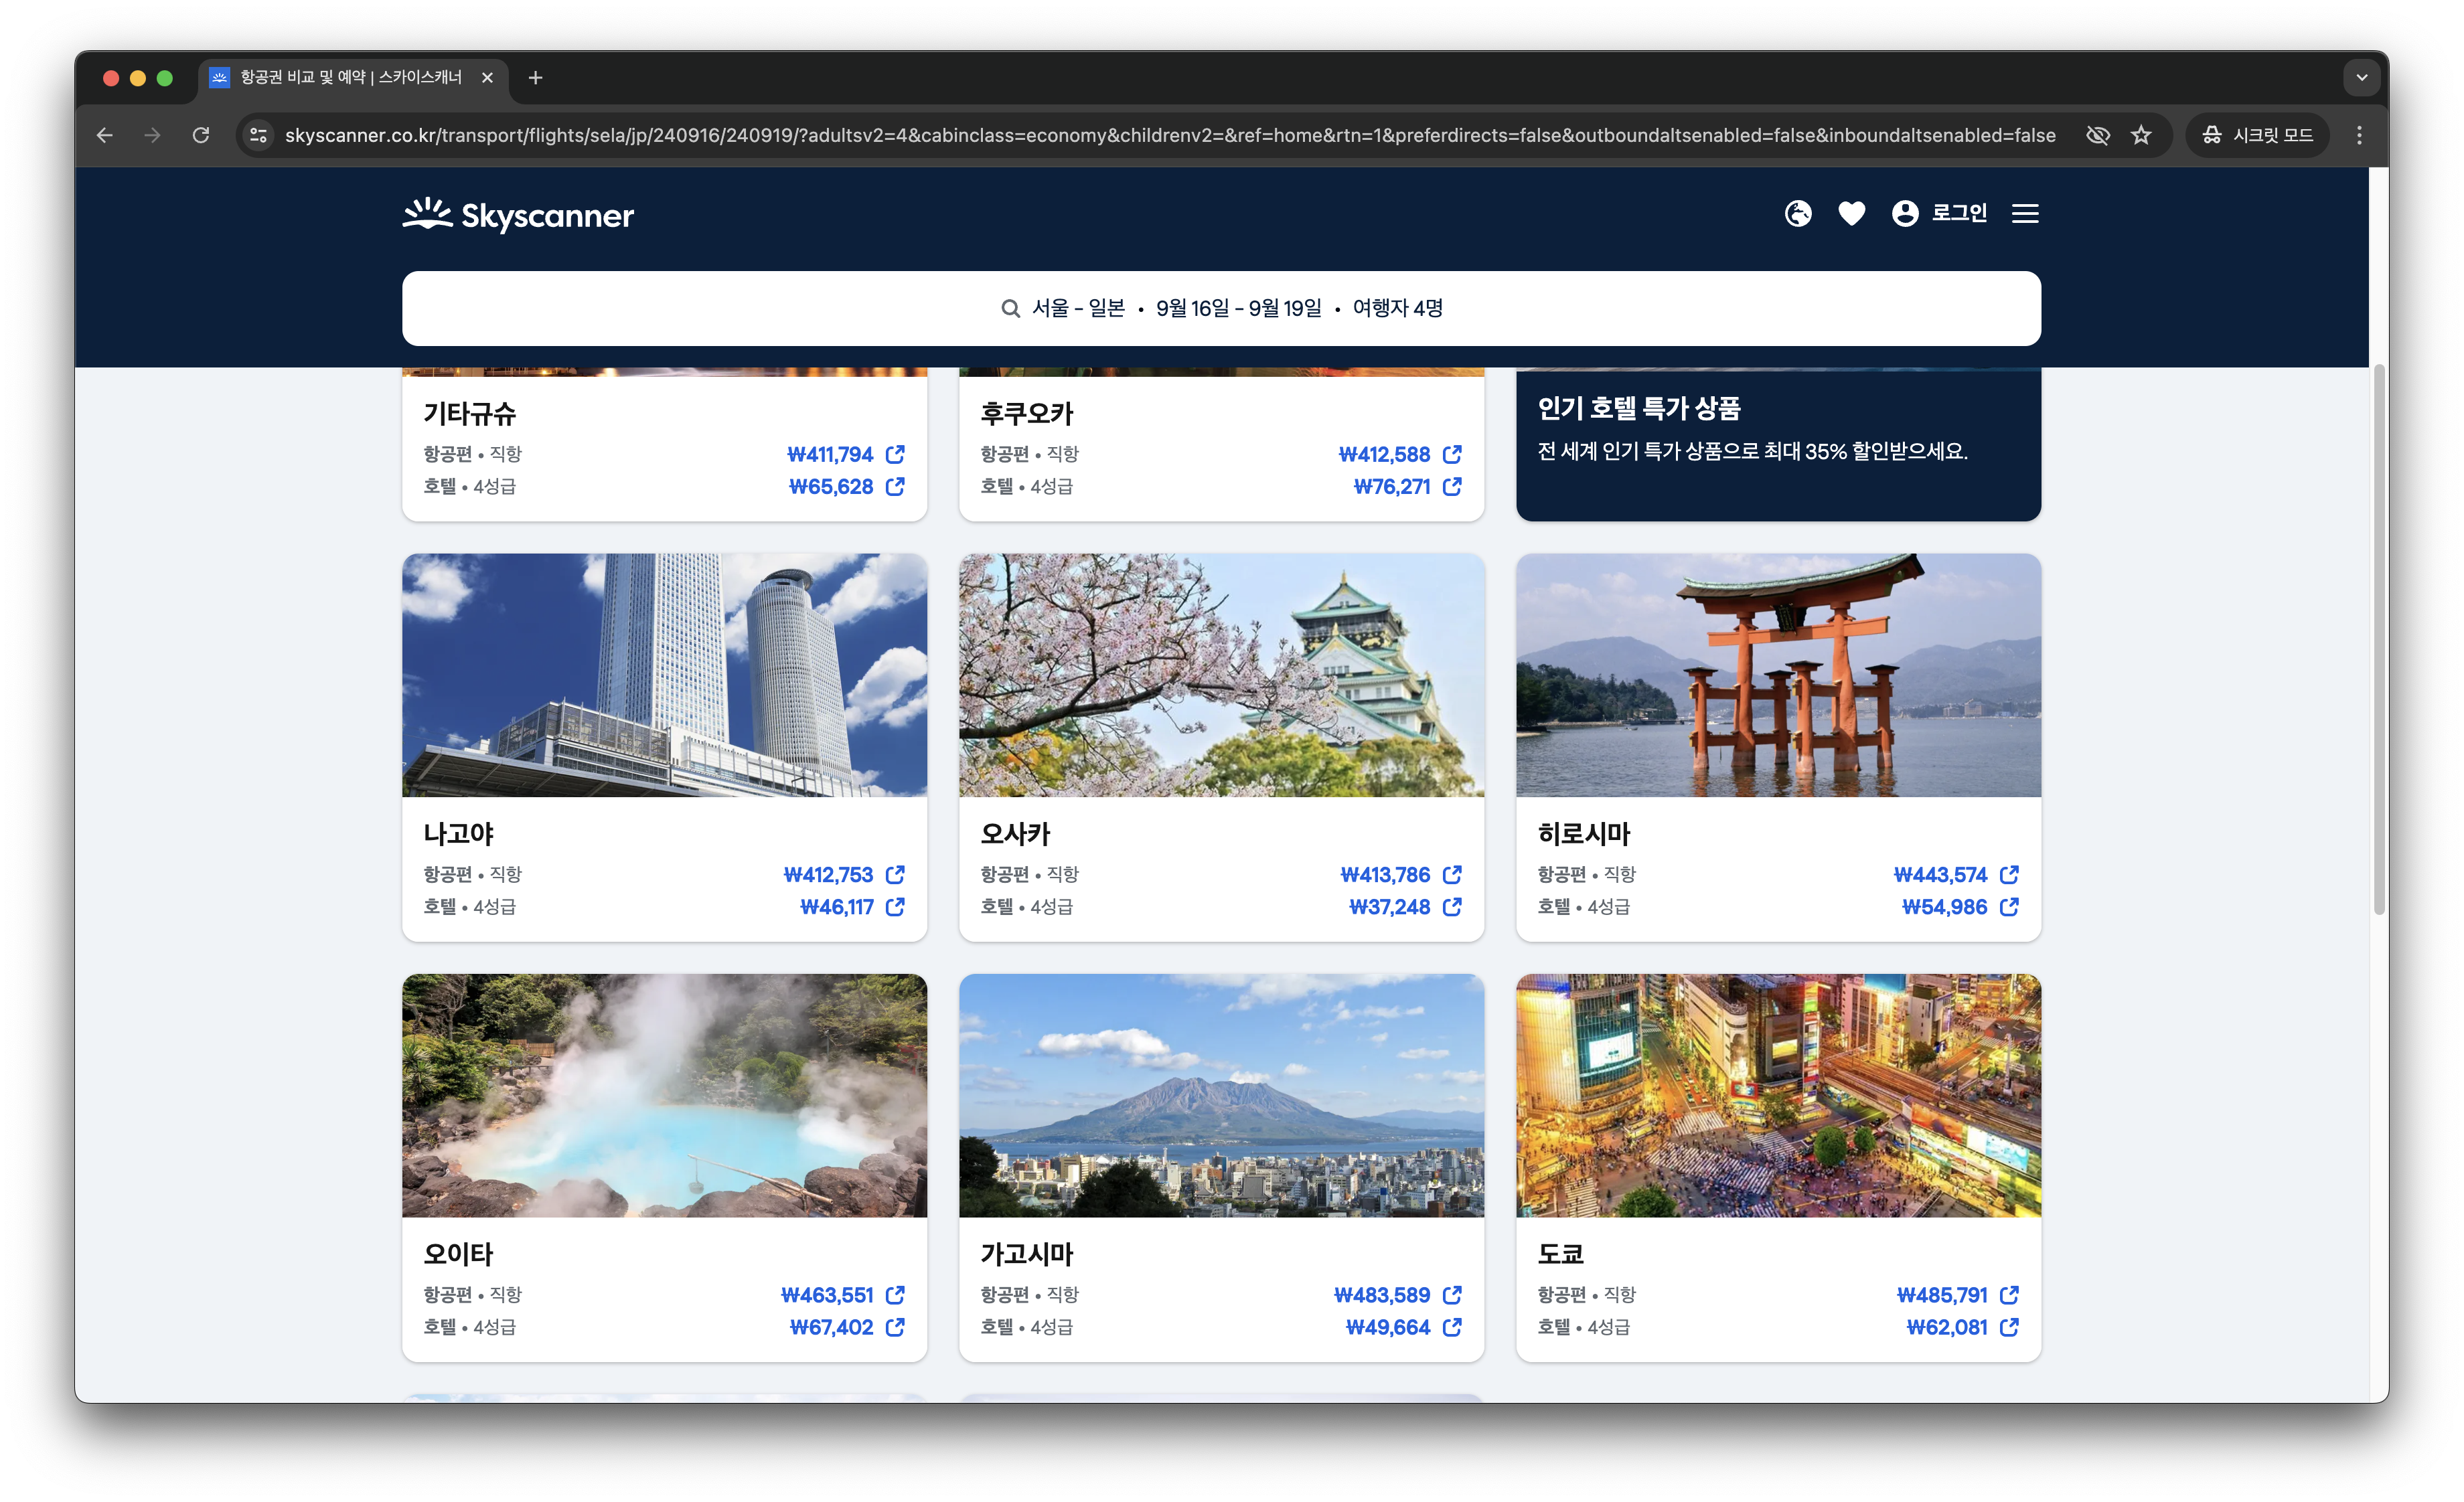Open site information icon in address bar
Viewport: 2464px width, 1502px height.
tap(258, 135)
